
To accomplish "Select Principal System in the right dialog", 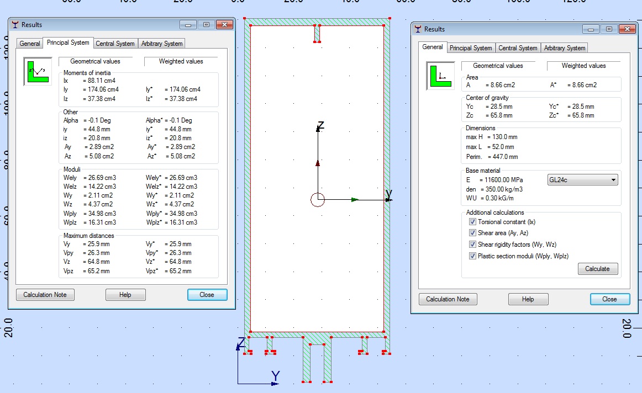I will click(x=471, y=47).
